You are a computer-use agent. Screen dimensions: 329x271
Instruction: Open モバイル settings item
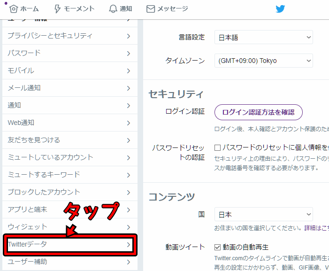point(70,70)
